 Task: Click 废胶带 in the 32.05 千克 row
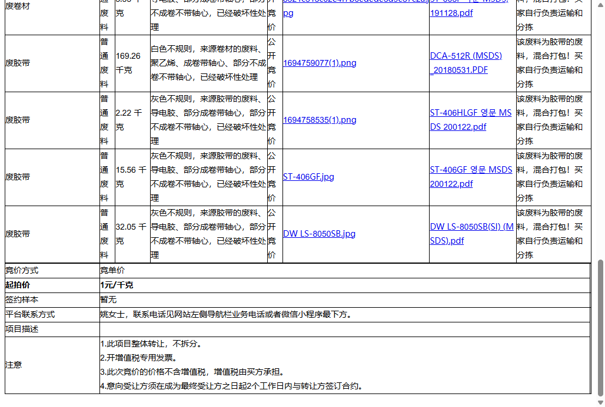tap(18, 234)
